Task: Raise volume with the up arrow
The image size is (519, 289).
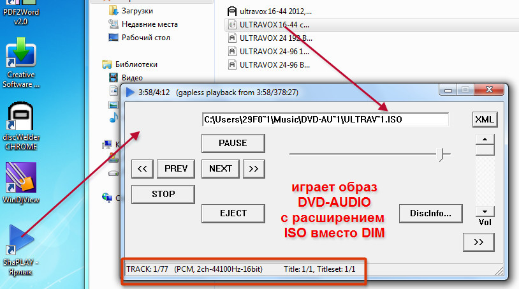Action: pyautogui.click(x=485, y=139)
